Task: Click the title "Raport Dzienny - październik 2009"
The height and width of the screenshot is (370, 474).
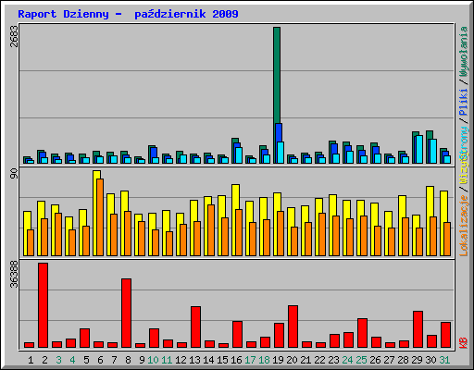Action: point(128,14)
